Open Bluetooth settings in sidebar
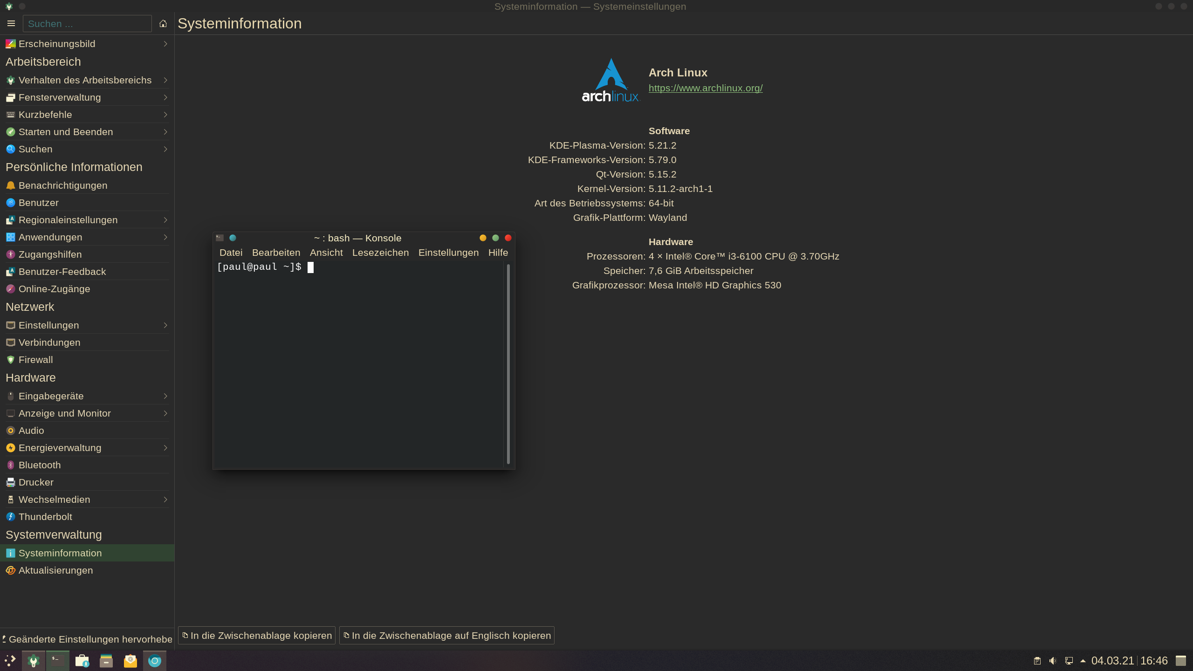The height and width of the screenshot is (671, 1193). click(40, 465)
